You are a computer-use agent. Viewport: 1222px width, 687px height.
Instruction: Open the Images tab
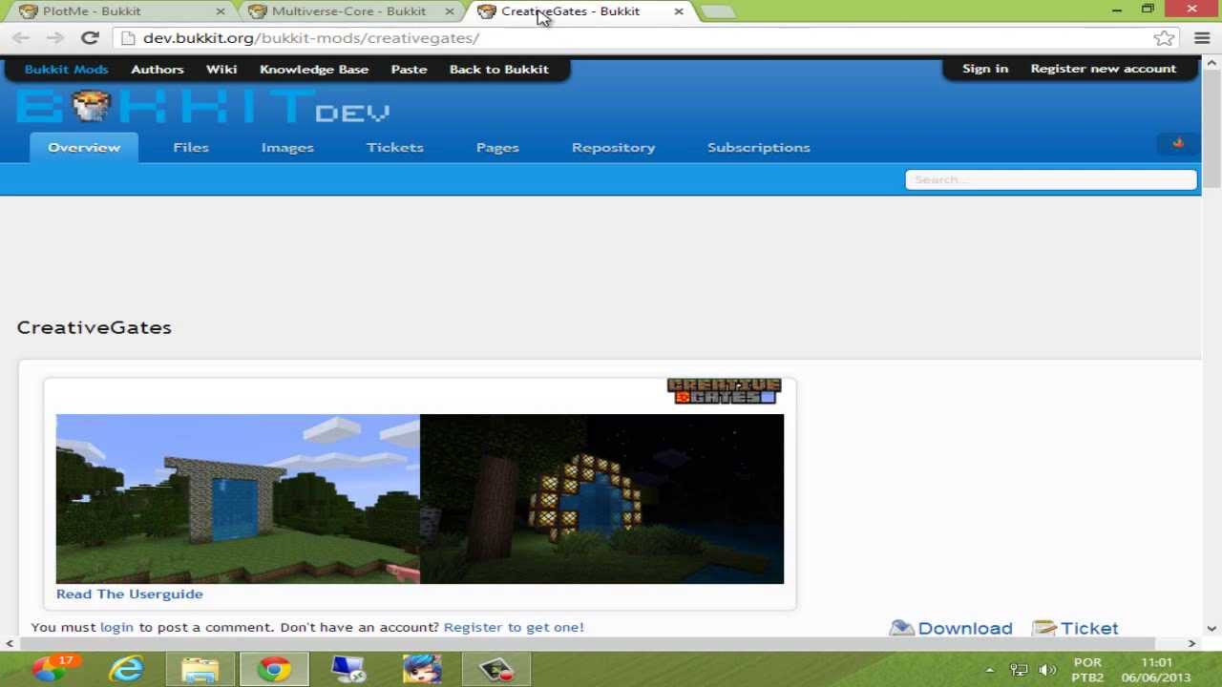pos(287,147)
